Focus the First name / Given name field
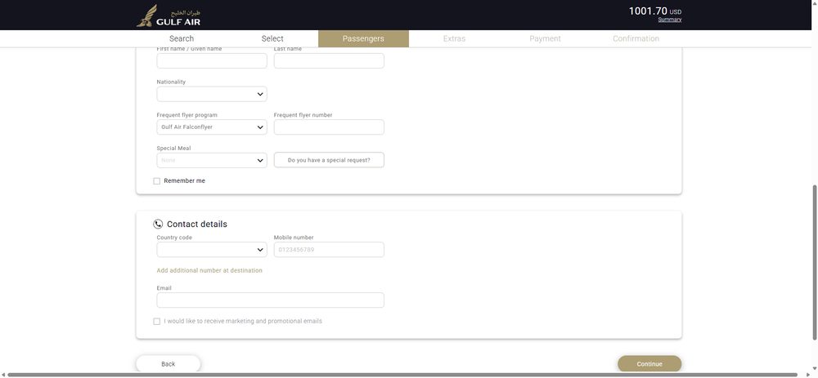This screenshot has width=818, height=378. tap(212, 61)
